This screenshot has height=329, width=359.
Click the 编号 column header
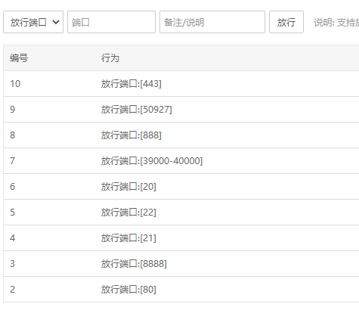(19, 58)
